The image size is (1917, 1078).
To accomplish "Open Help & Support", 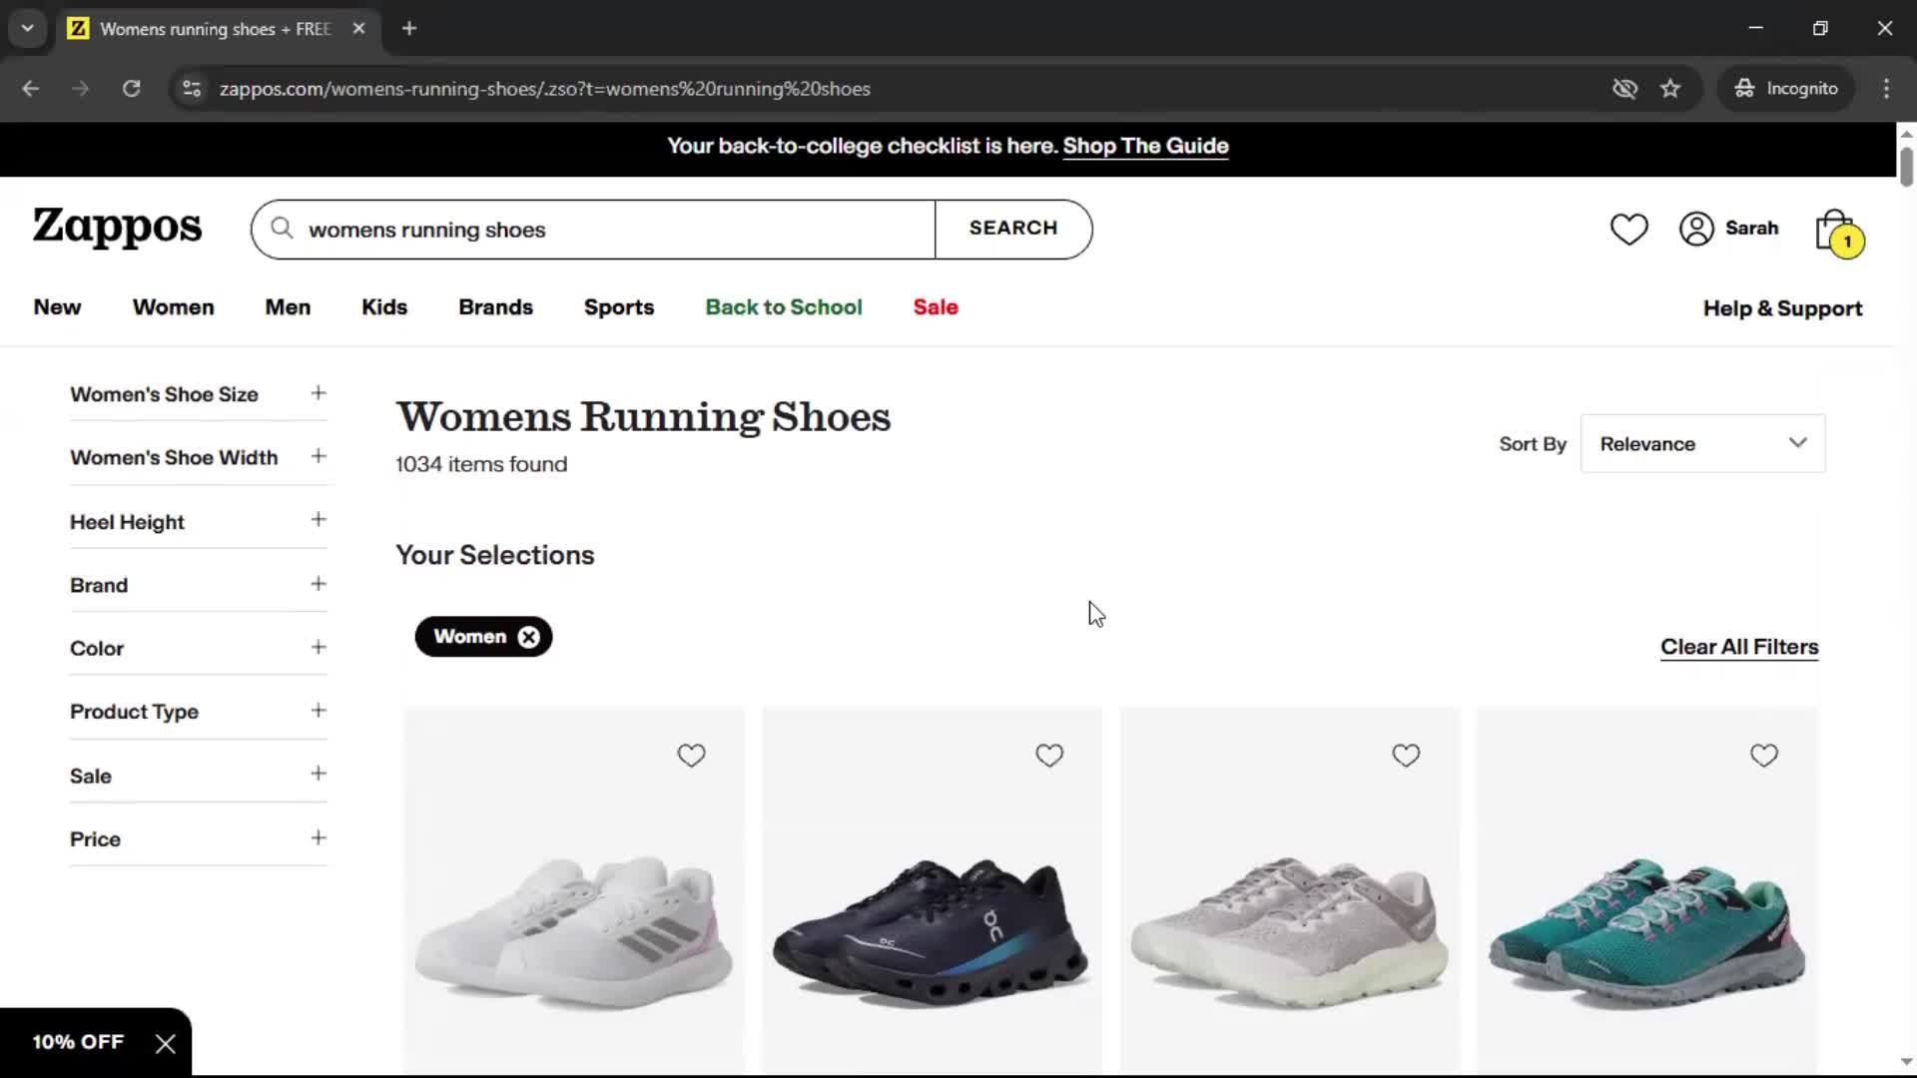I will tap(1782, 308).
